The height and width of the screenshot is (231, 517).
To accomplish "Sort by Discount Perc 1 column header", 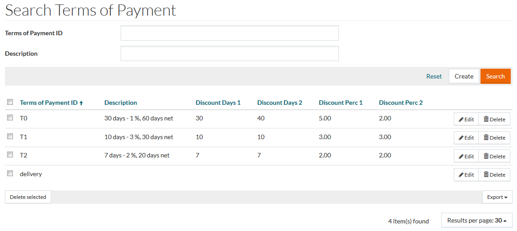I will [x=341, y=103].
